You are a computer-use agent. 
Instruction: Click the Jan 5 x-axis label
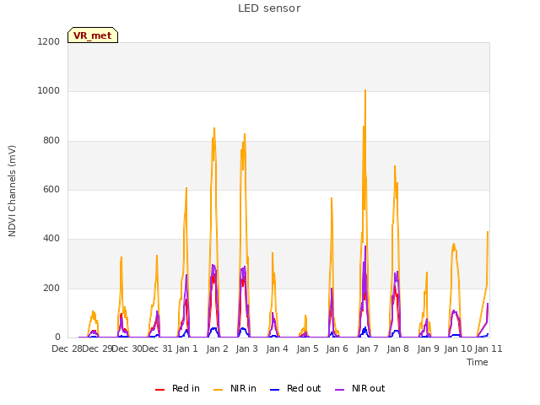307,348
